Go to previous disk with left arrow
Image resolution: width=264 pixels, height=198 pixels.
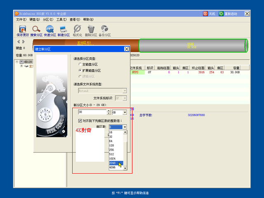coord(19,41)
